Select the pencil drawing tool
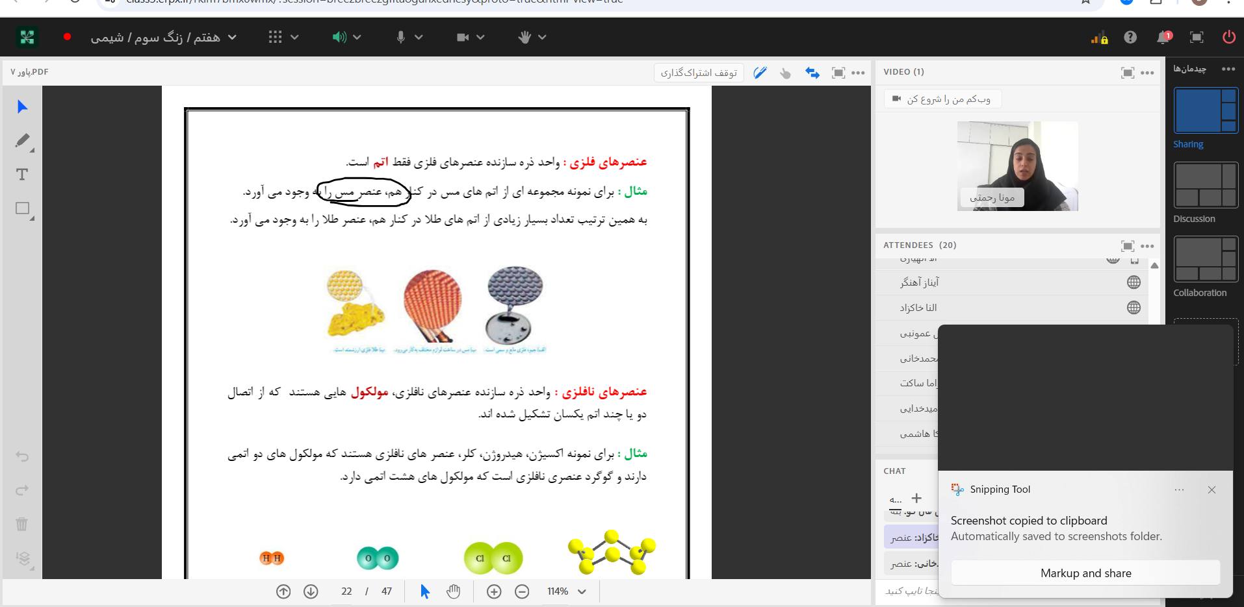This screenshot has height=607, width=1244. 22,140
